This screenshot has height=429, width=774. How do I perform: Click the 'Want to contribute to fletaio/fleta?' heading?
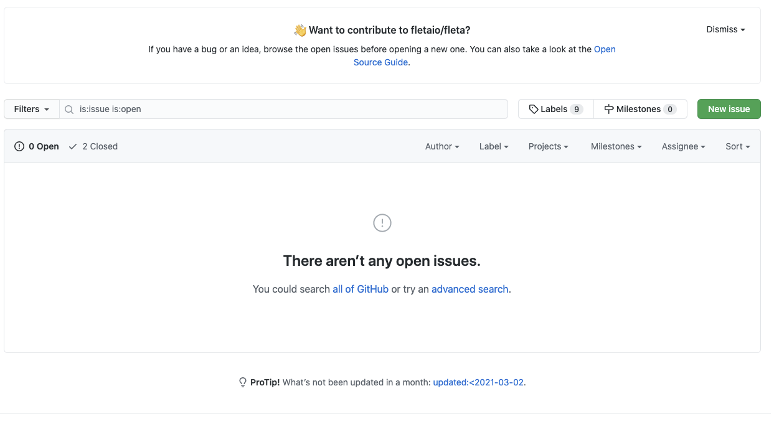click(390, 30)
